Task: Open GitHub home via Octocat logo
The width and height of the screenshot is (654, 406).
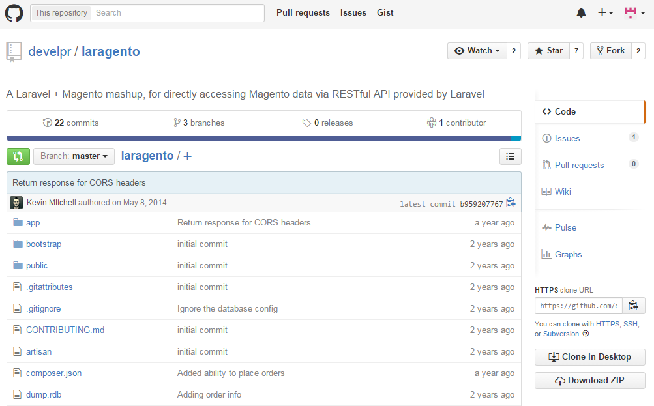Action: [14, 13]
